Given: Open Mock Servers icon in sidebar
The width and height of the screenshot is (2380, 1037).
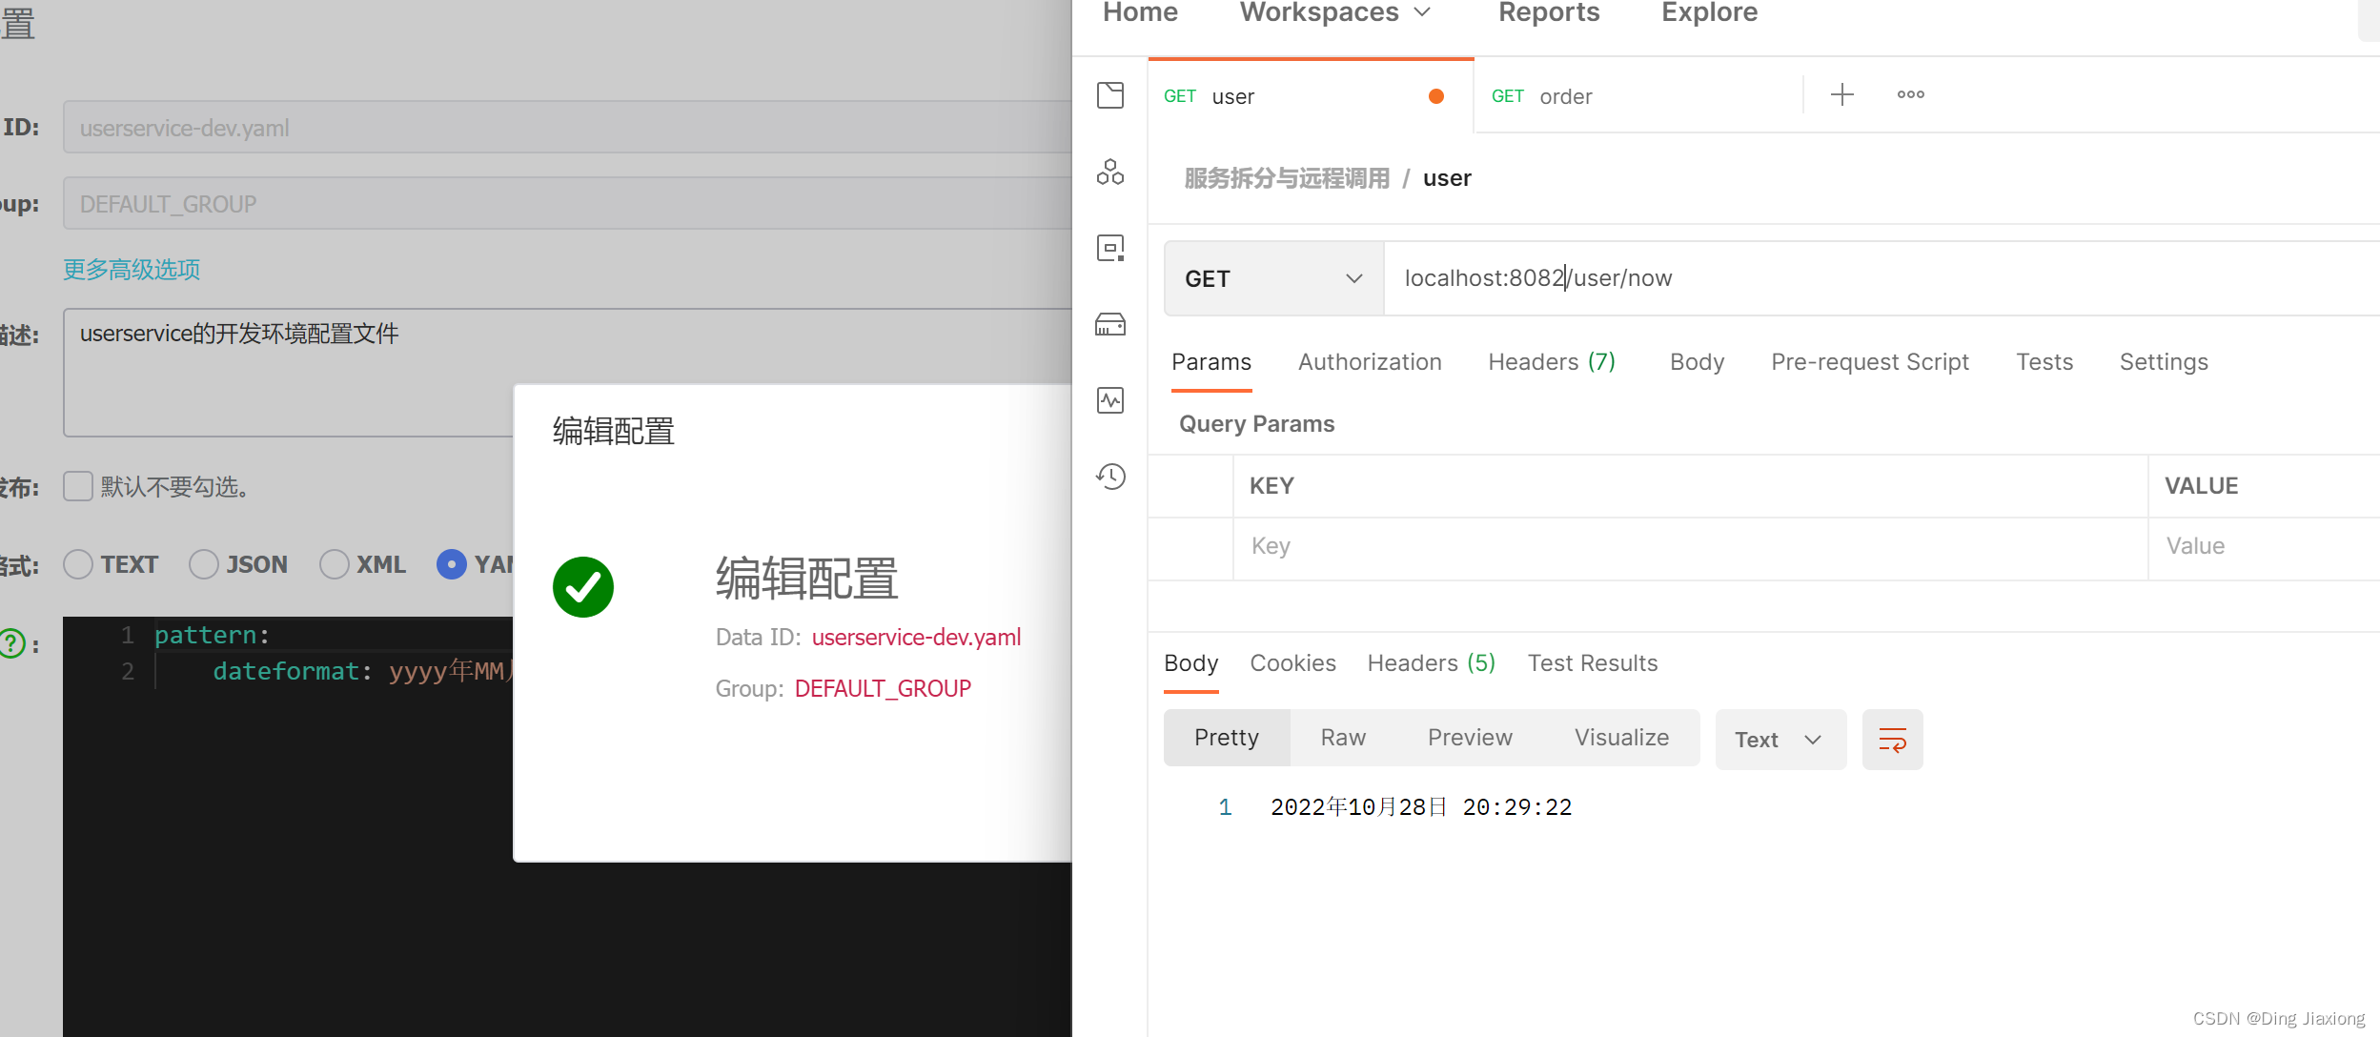Looking at the screenshot, I should [1110, 324].
